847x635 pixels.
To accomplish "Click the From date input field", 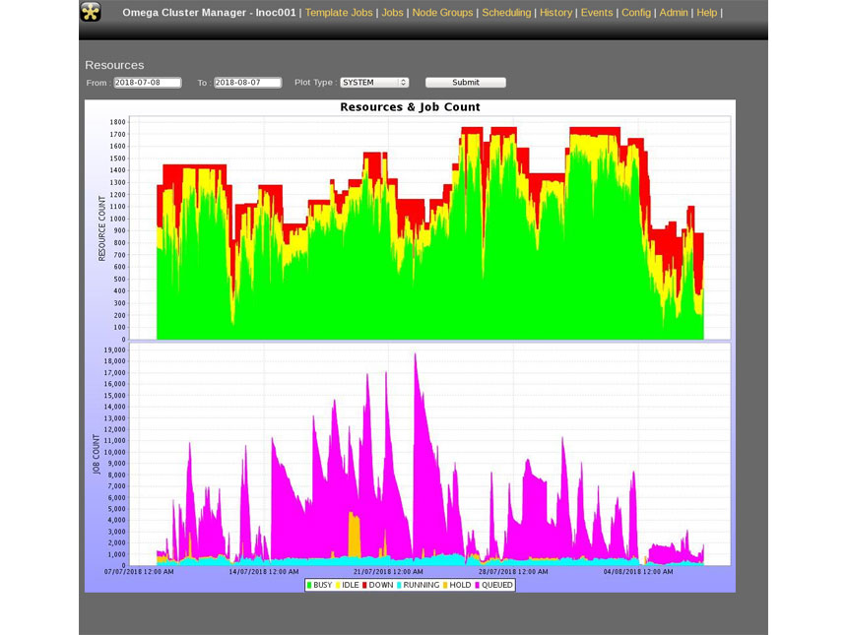I will pos(148,83).
